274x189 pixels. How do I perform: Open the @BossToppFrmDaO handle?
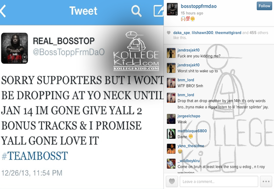click(x=69, y=52)
